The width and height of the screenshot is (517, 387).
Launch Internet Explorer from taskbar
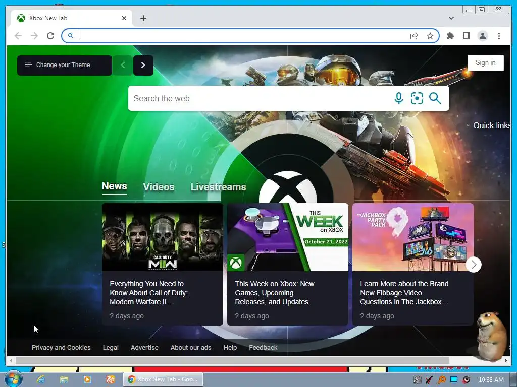(41, 379)
